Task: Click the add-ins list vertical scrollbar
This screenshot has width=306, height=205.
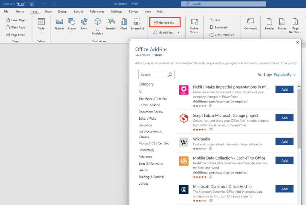Action: [299, 120]
